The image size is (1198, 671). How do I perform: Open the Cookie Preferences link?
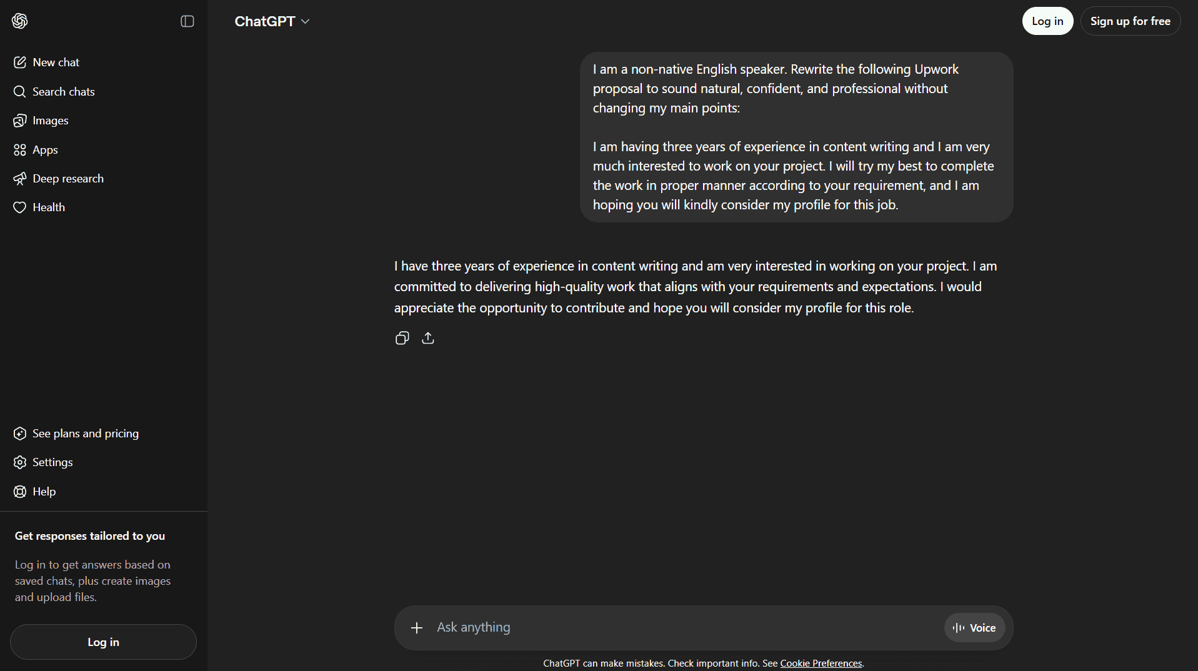(x=821, y=663)
